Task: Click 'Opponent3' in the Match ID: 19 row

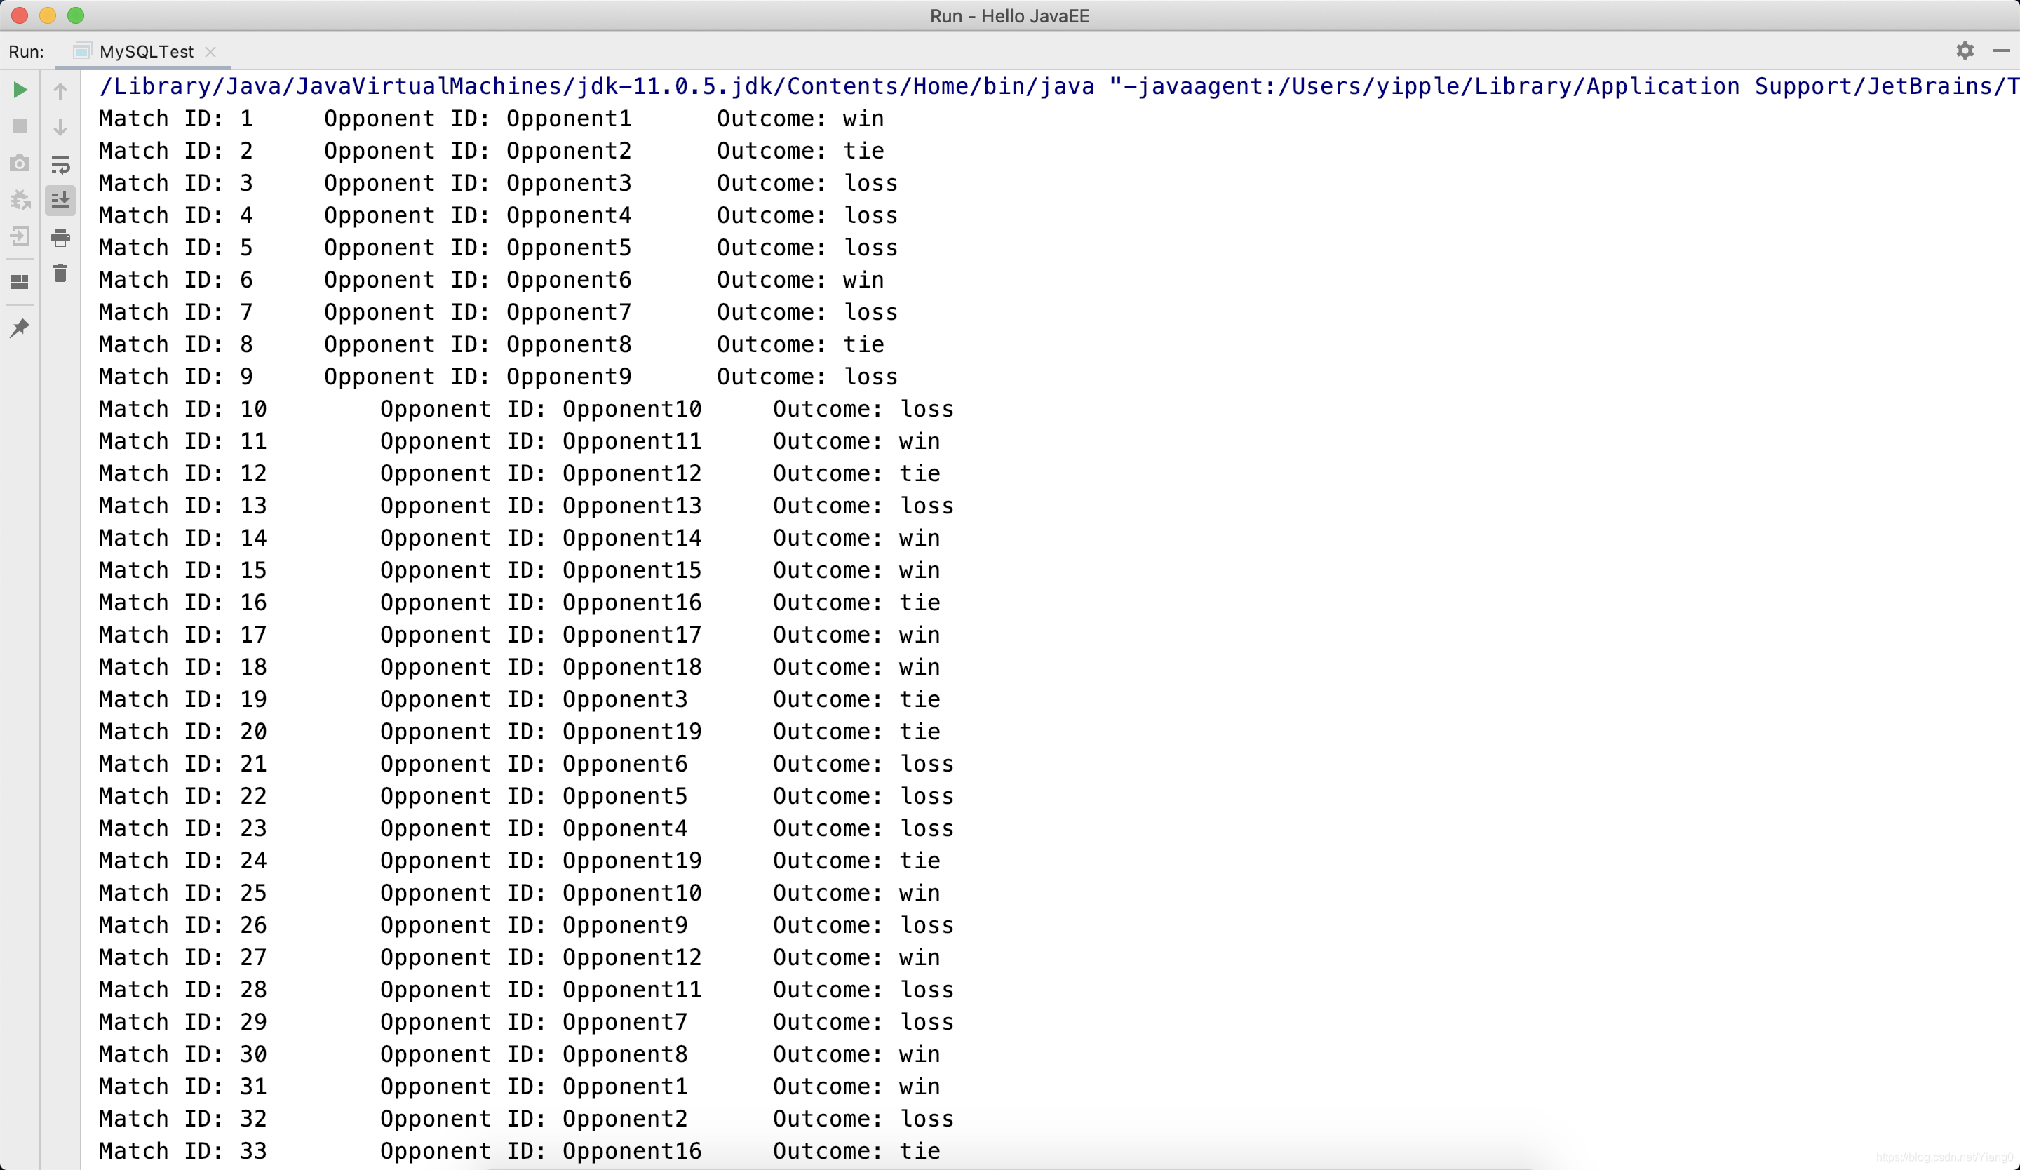Action: point(625,699)
